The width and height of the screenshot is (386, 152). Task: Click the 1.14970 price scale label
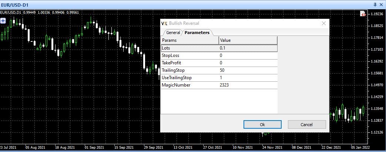click(x=377, y=85)
